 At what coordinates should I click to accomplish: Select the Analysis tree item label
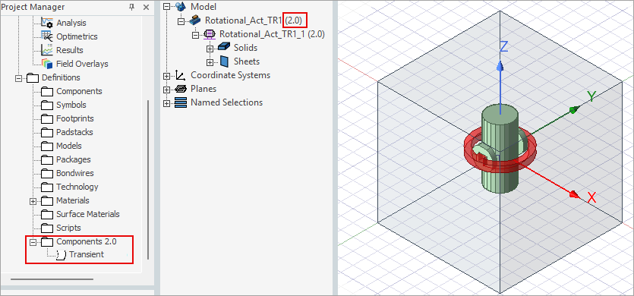(71, 23)
